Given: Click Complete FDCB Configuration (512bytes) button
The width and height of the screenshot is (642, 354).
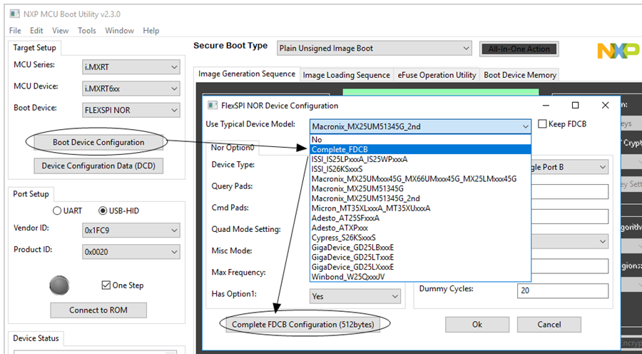Looking at the screenshot, I should pyautogui.click(x=302, y=325).
